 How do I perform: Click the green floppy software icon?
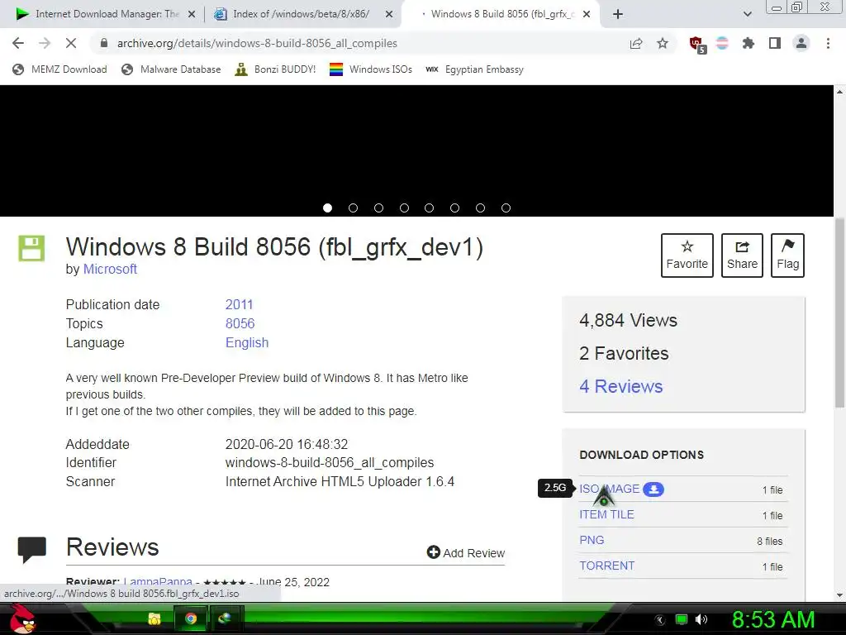tap(31, 248)
